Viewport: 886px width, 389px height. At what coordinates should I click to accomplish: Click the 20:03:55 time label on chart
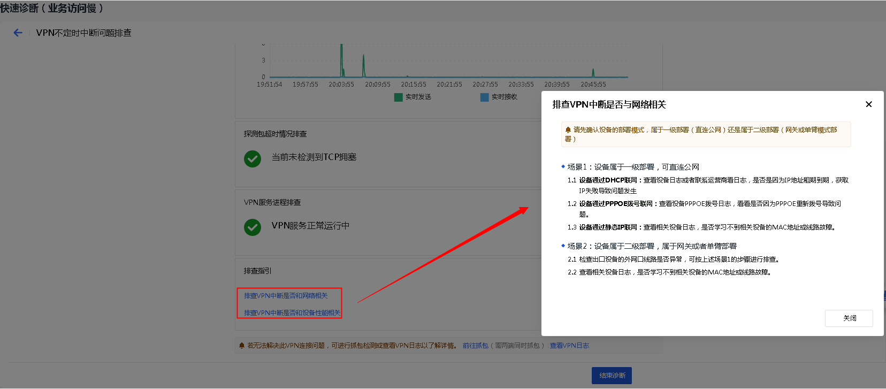341,85
